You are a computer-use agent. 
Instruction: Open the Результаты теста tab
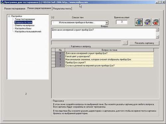pos(62,9)
